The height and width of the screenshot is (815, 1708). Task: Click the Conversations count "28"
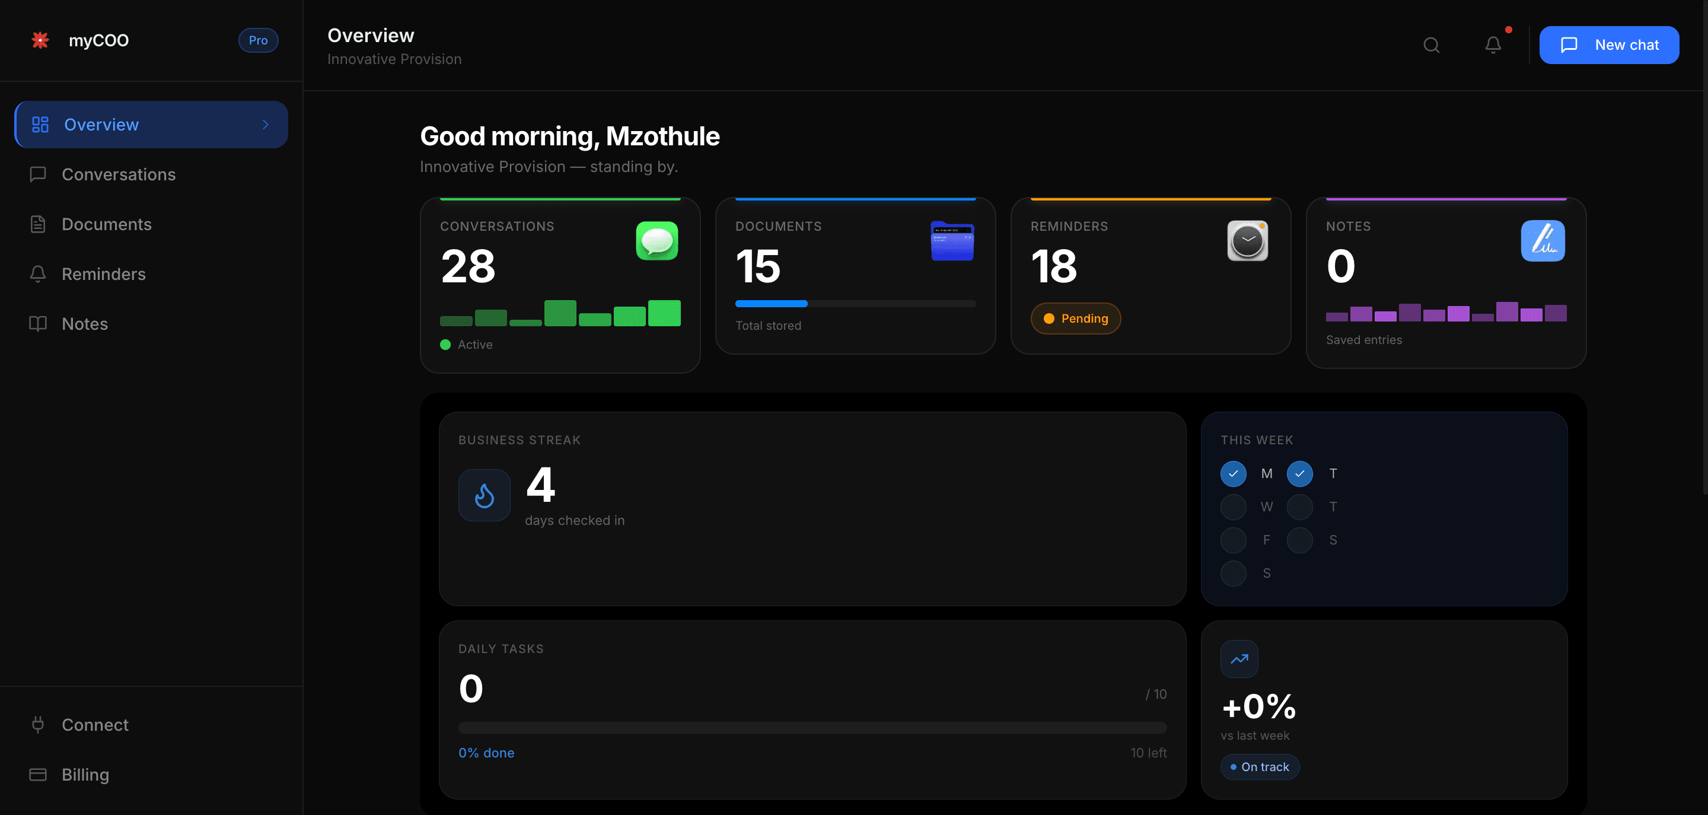pos(468,266)
